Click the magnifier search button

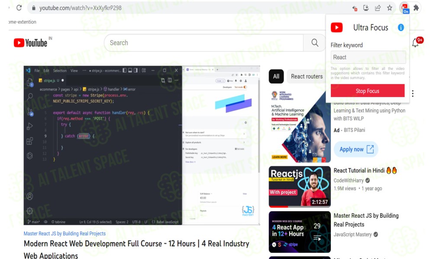[x=314, y=43]
